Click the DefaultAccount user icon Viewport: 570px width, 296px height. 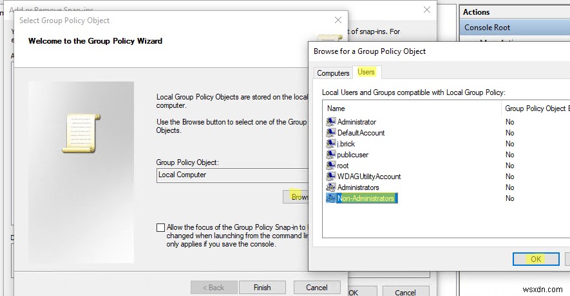[331, 133]
